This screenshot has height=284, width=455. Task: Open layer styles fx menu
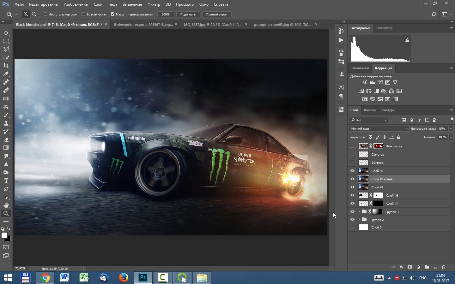coord(401,267)
